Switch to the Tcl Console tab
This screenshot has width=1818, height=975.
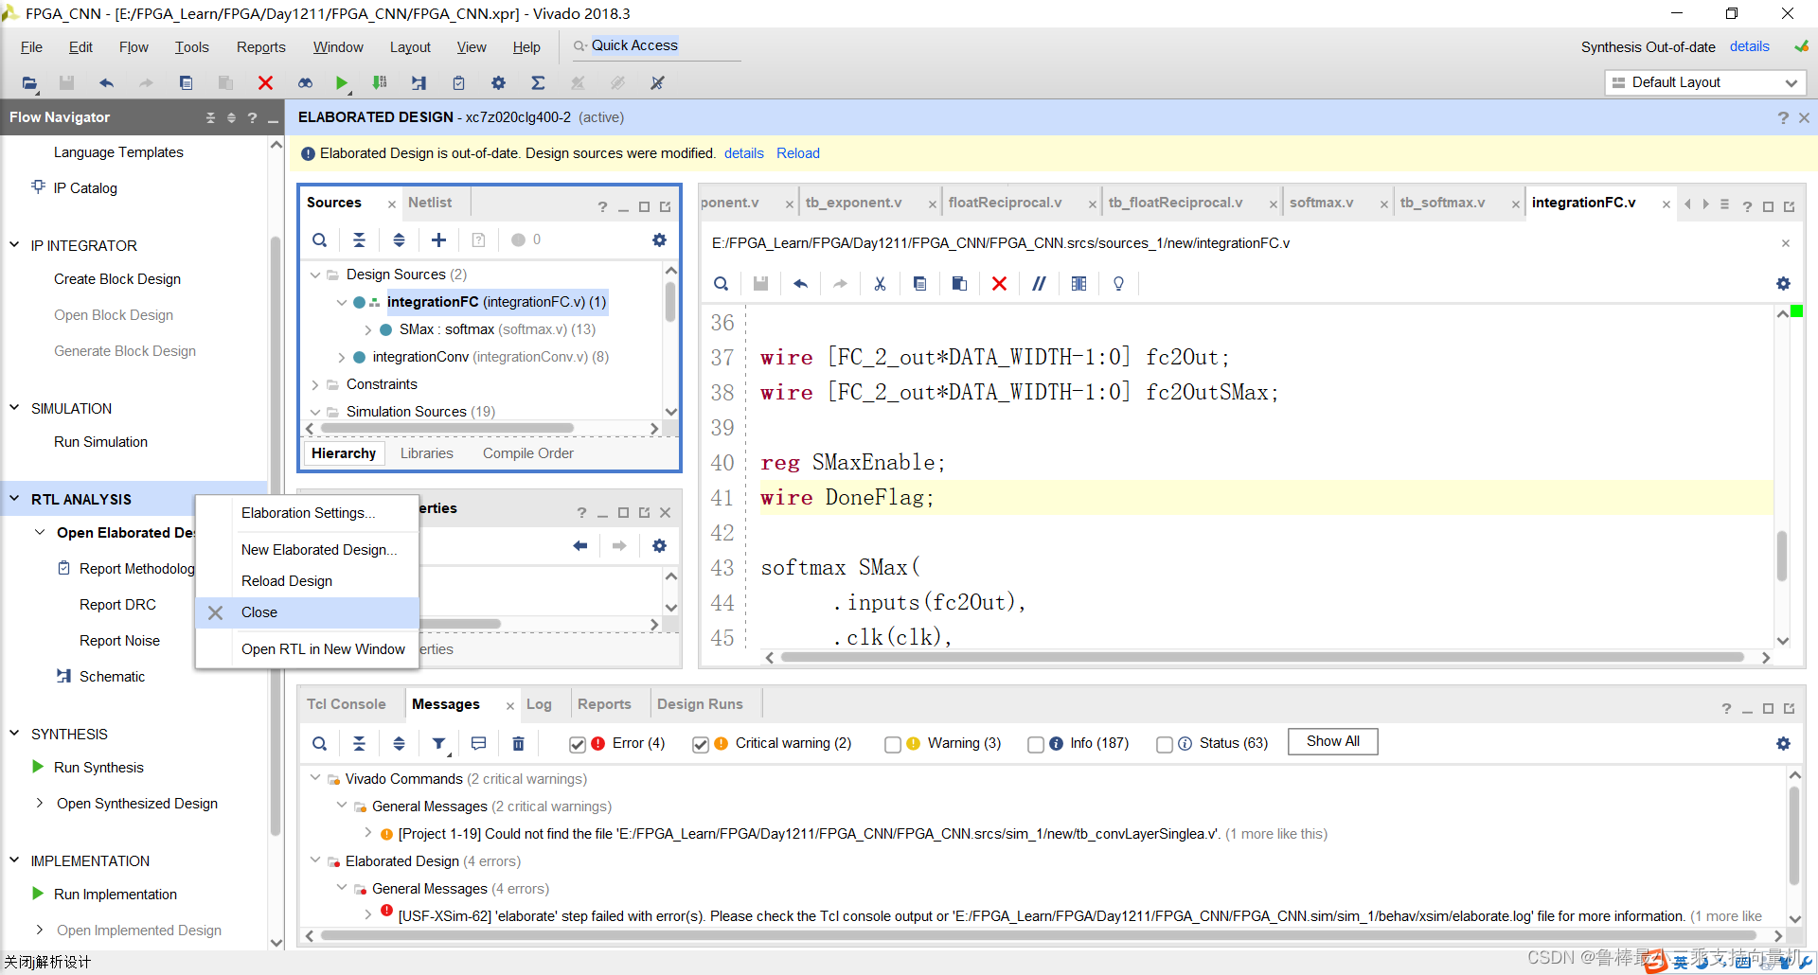point(347,704)
